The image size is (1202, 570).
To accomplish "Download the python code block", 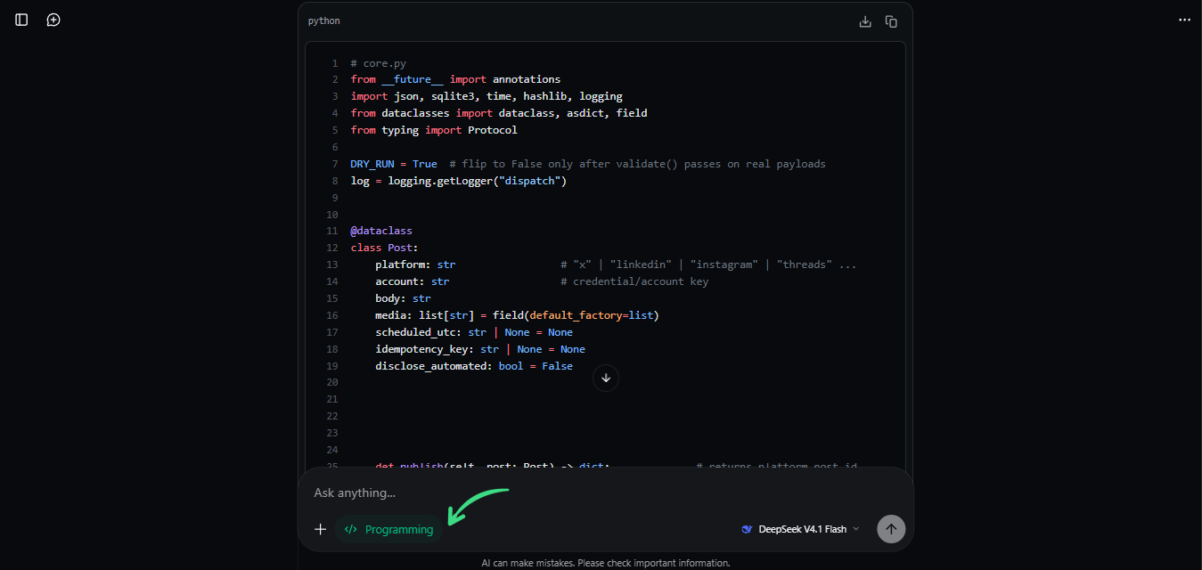I will click(864, 21).
